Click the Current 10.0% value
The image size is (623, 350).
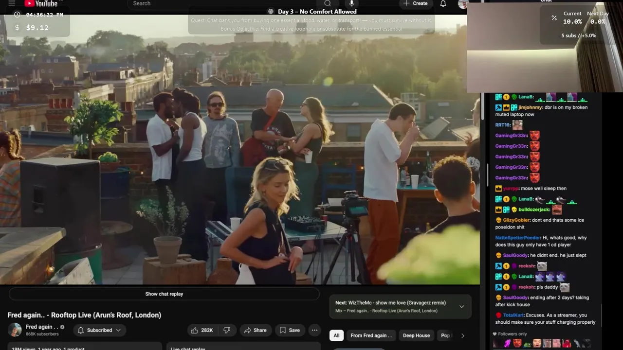point(572,21)
